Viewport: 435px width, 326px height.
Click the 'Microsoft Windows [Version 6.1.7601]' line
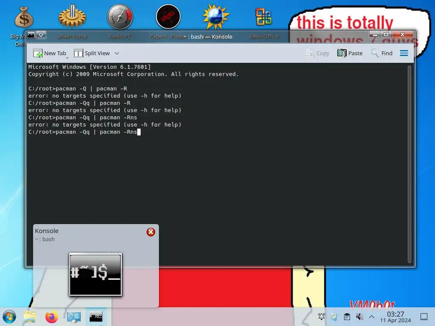tap(89, 67)
